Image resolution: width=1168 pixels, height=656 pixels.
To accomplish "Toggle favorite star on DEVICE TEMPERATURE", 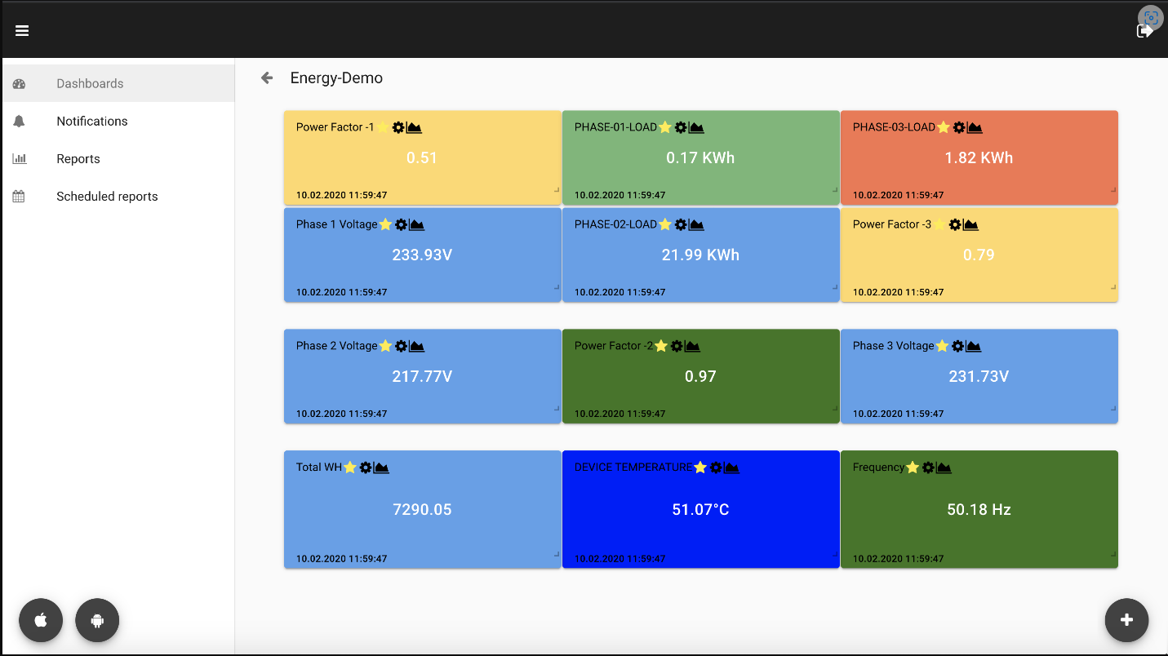I will (x=699, y=468).
